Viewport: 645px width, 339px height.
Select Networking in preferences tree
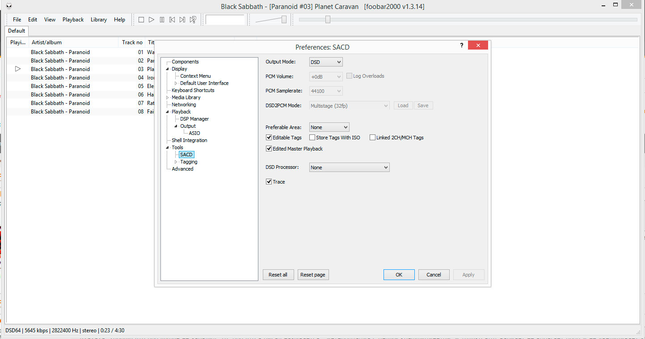tap(184, 105)
